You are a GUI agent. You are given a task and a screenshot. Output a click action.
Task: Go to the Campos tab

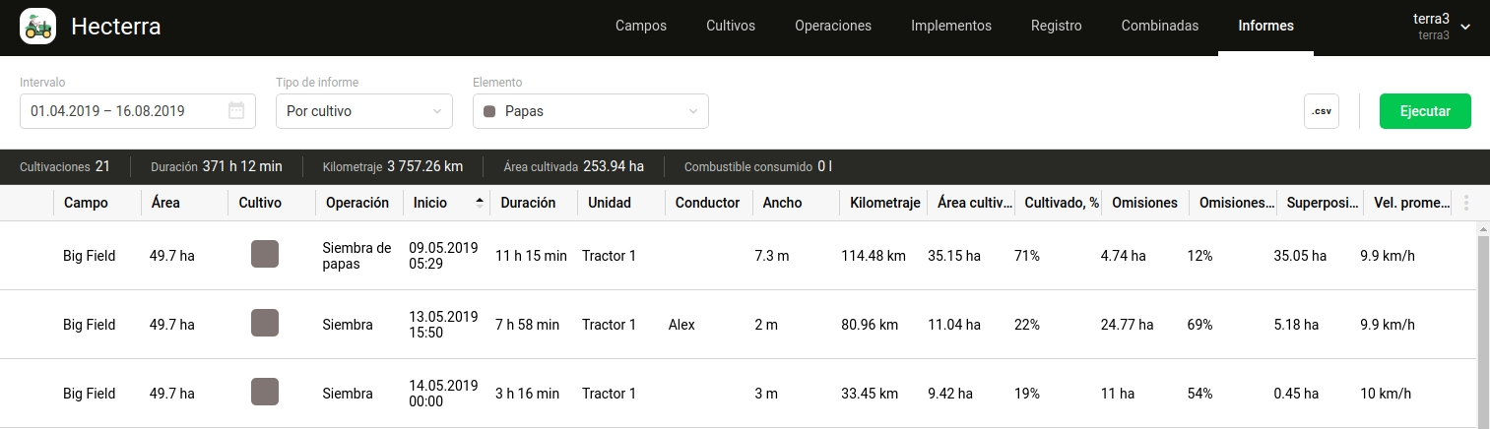tap(641, 27)
